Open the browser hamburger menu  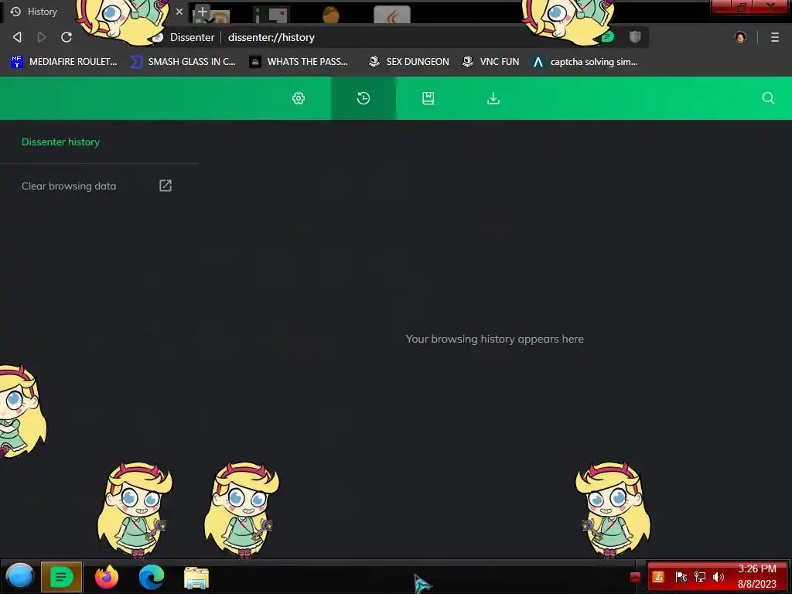click(775, 37)
